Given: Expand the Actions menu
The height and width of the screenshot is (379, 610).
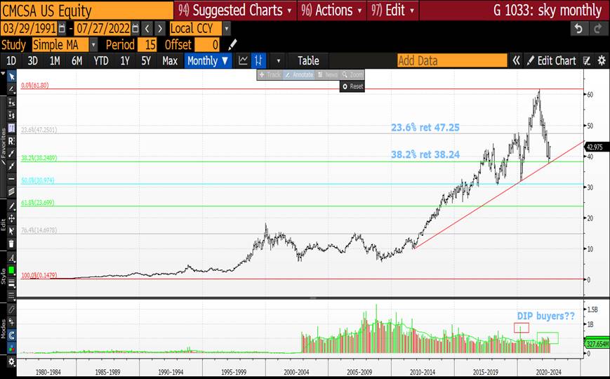Looking at the screenshot, I should point(331,10).
